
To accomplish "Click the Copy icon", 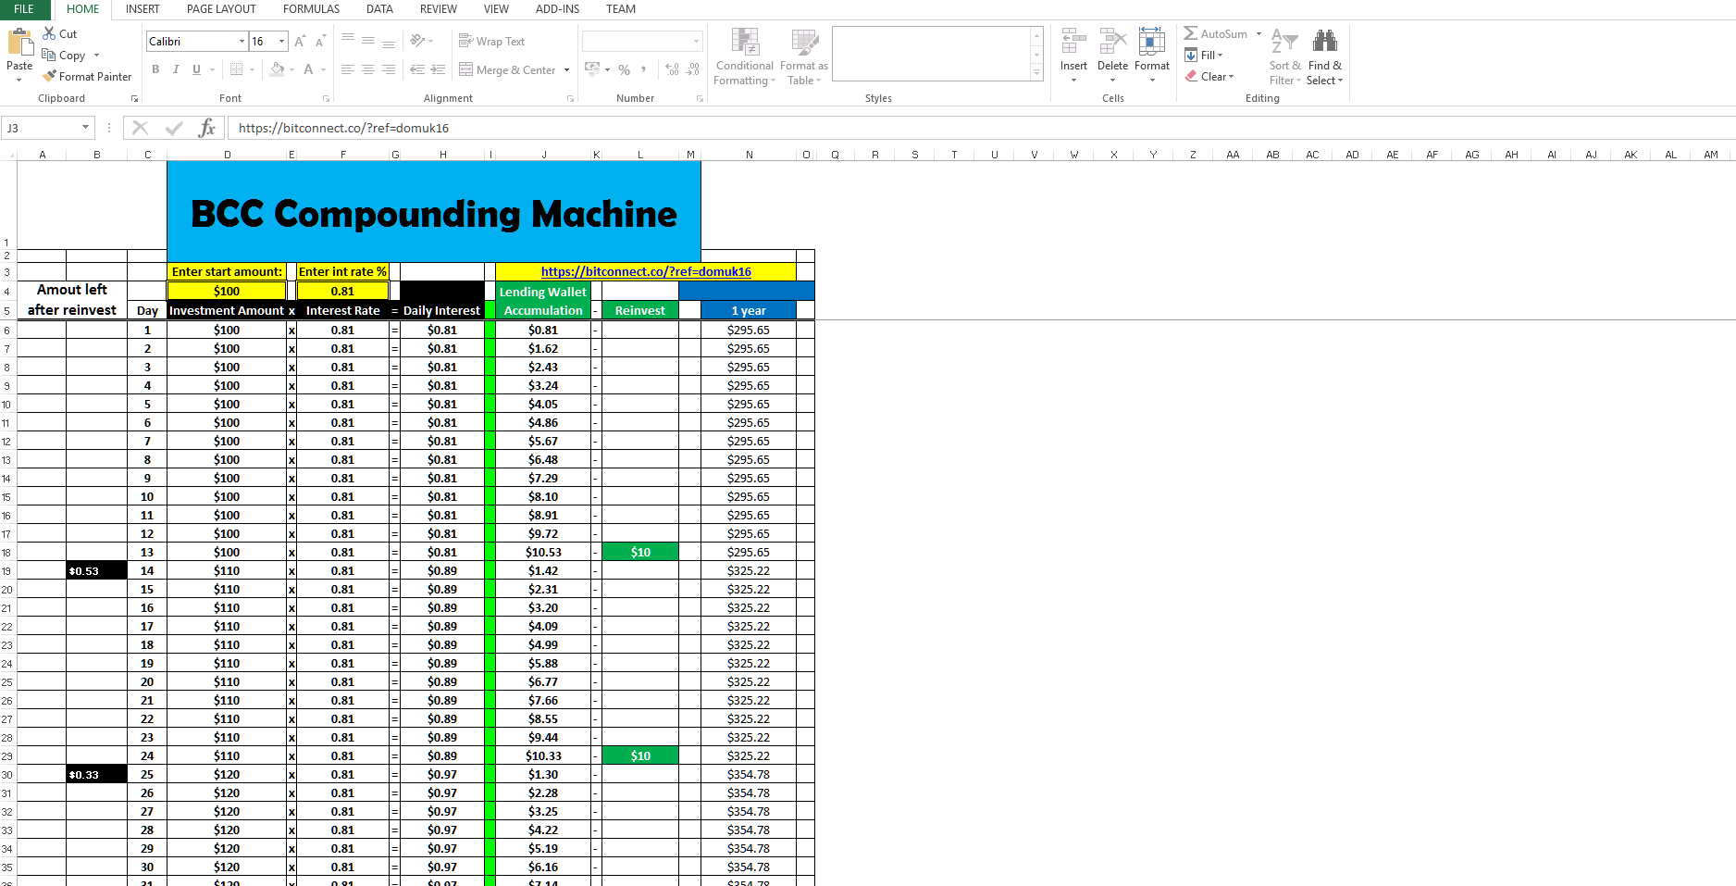I will coord(49,55).
